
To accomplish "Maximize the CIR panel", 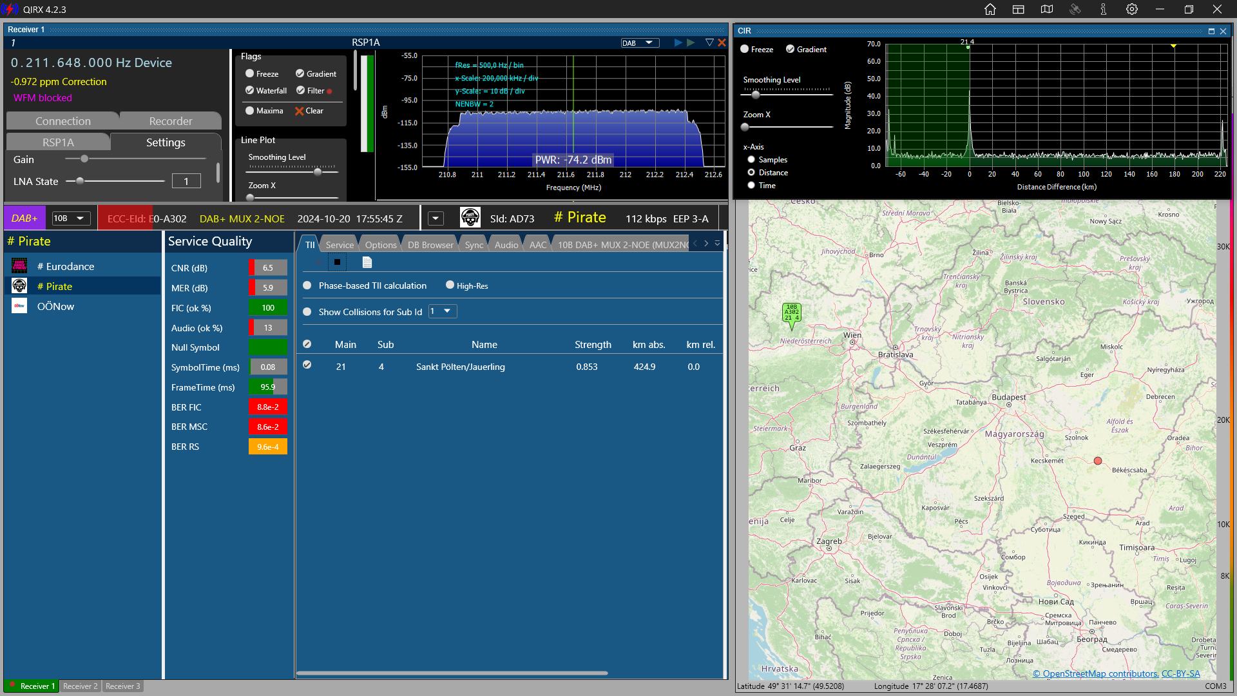I will 1211,31.
